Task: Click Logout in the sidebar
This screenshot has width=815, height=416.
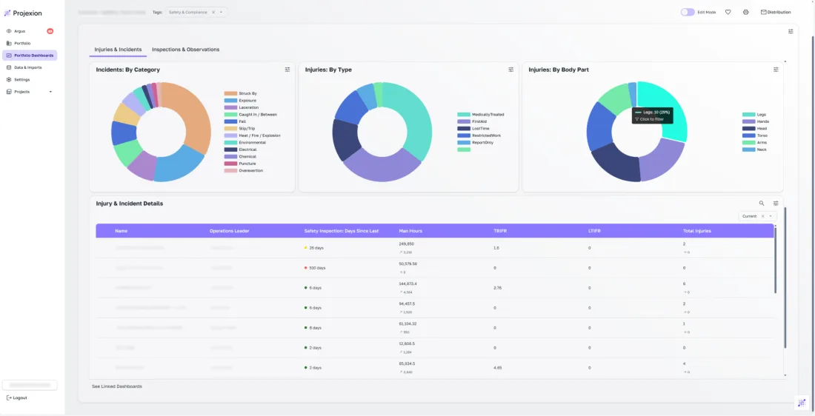Action: click(x=16, y=397)
